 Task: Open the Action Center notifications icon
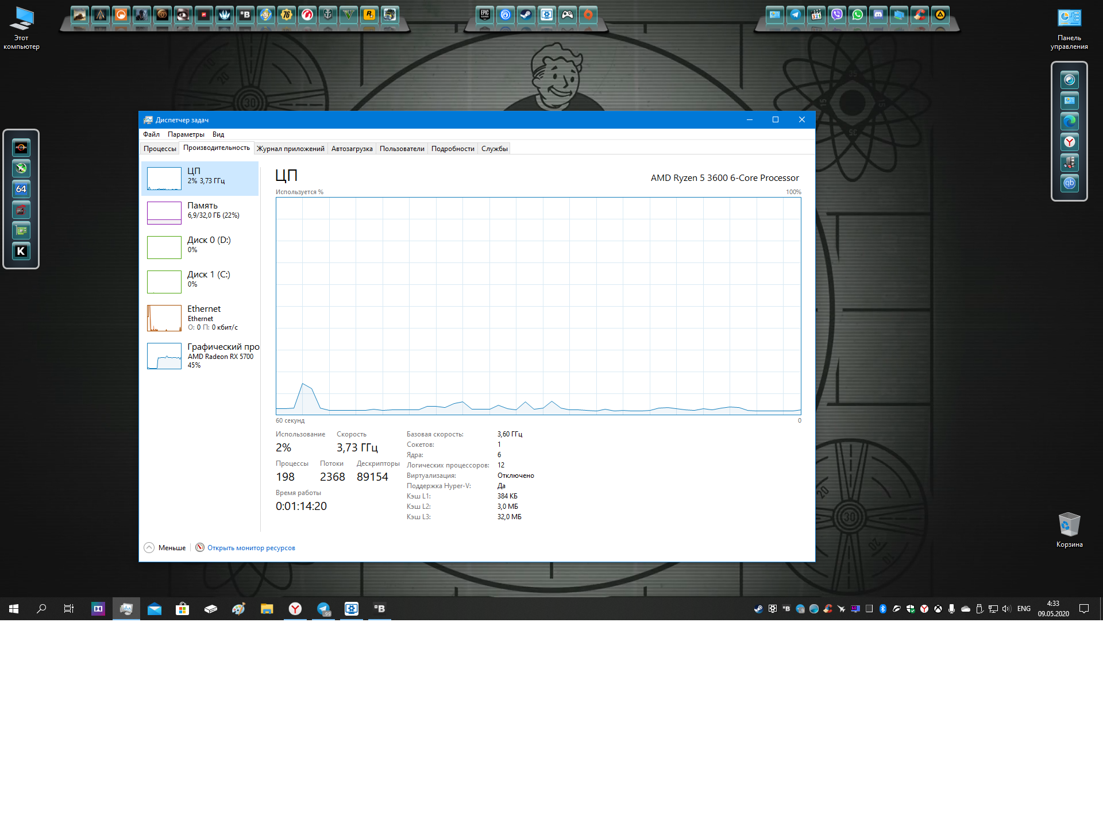point(1084,609)
